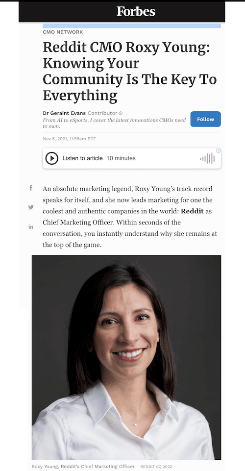Click the Nov 5, 2021 publish timestamp
The height and width of the screenshot is (471, 245).
pos(70,139)
